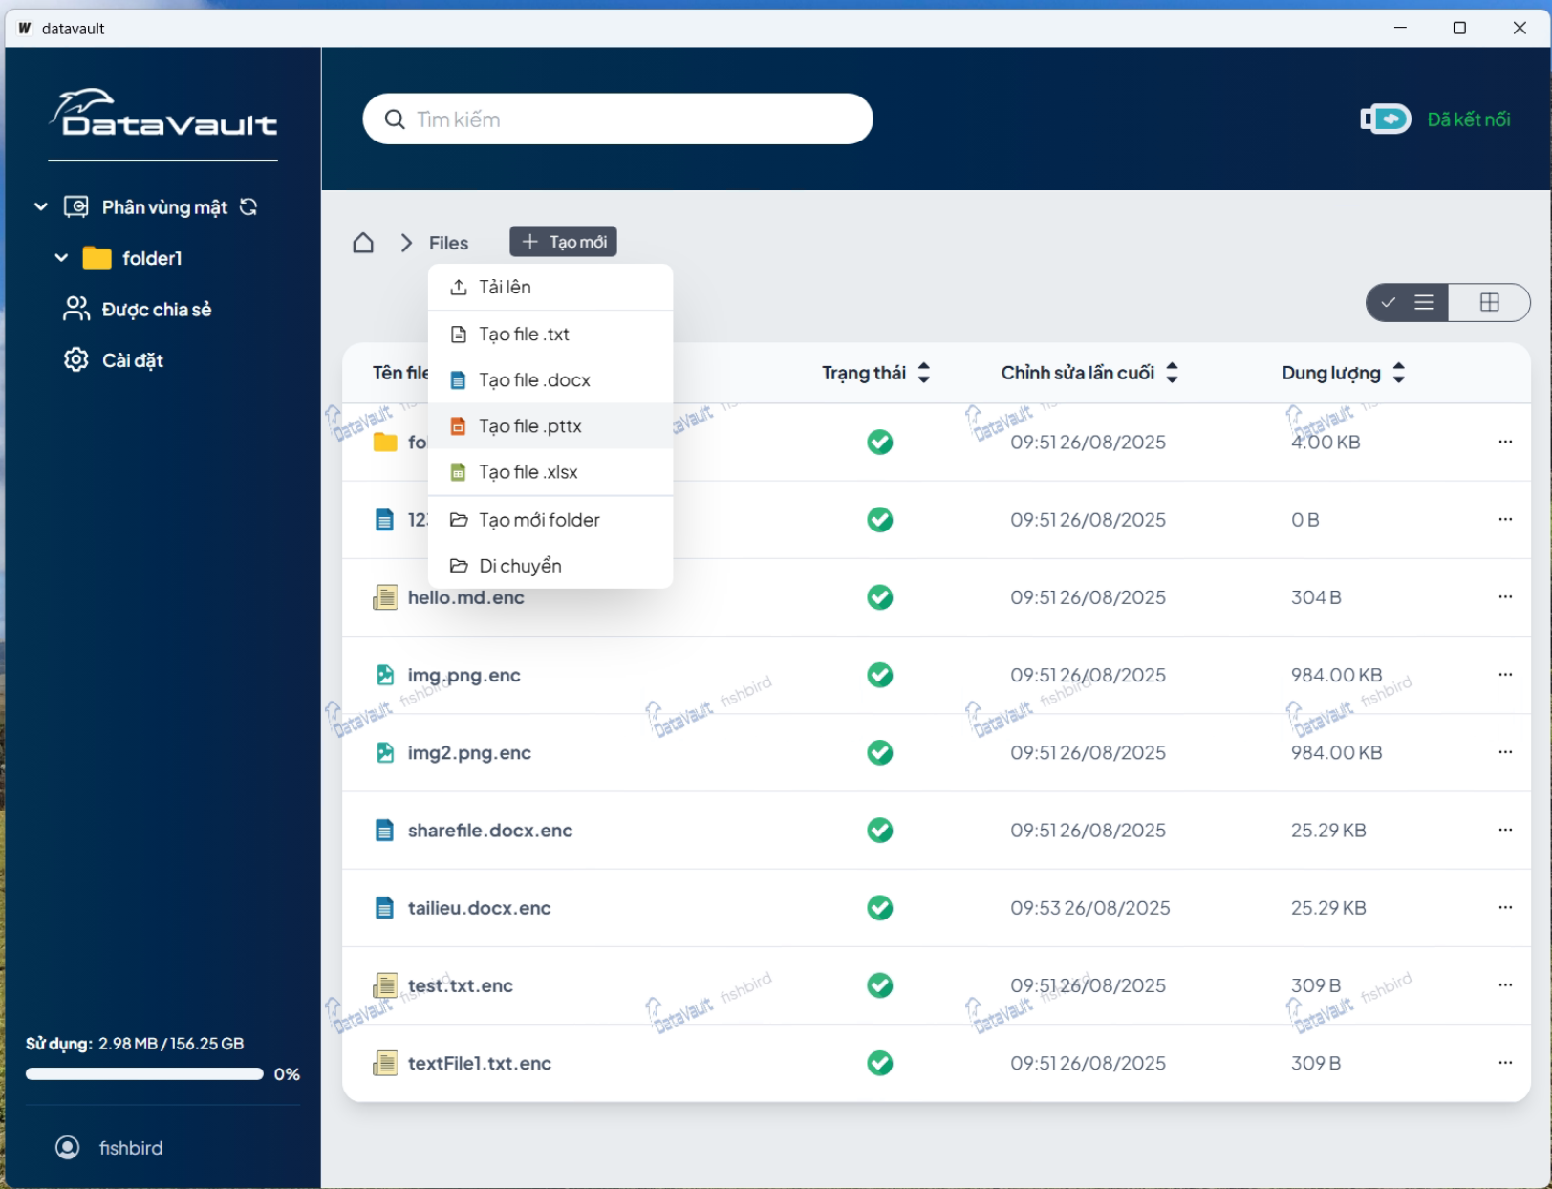Click the sharefile.docx.enc document icon
This screenshot has height=1189, width=1552.
(x=384, y=831)
